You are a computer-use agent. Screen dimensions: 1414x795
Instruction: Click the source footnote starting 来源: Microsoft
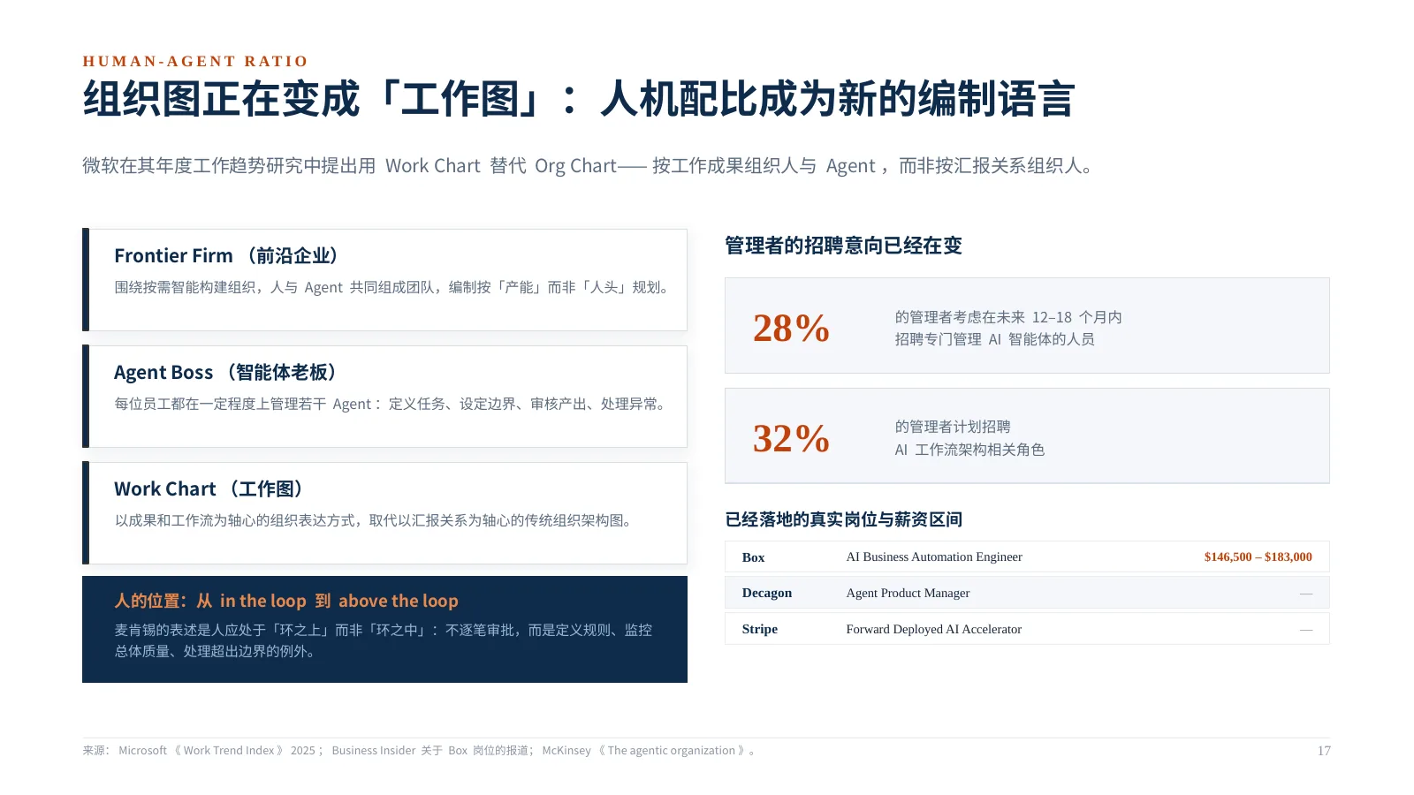point(419,751)
